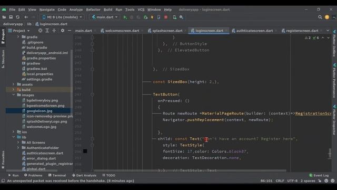Run main.dart with green play icon
Screen dimensions: 337x190
[x=125, y=17]
